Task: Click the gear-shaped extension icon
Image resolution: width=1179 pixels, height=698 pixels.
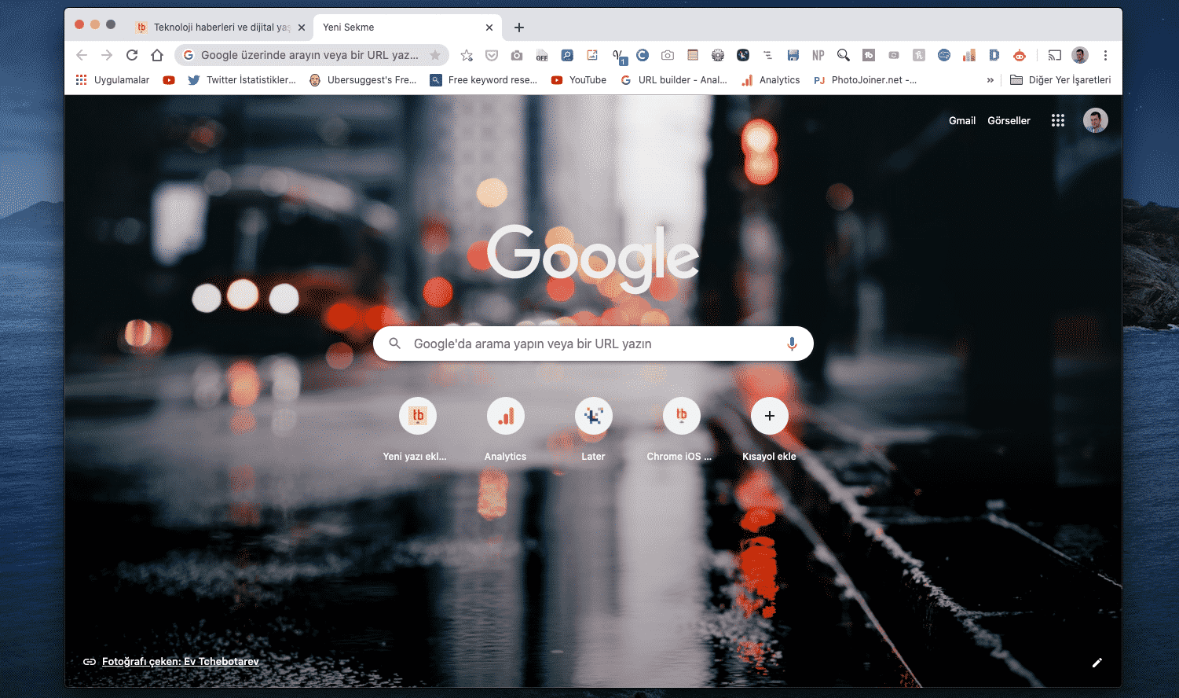Action: click(718, 55)
